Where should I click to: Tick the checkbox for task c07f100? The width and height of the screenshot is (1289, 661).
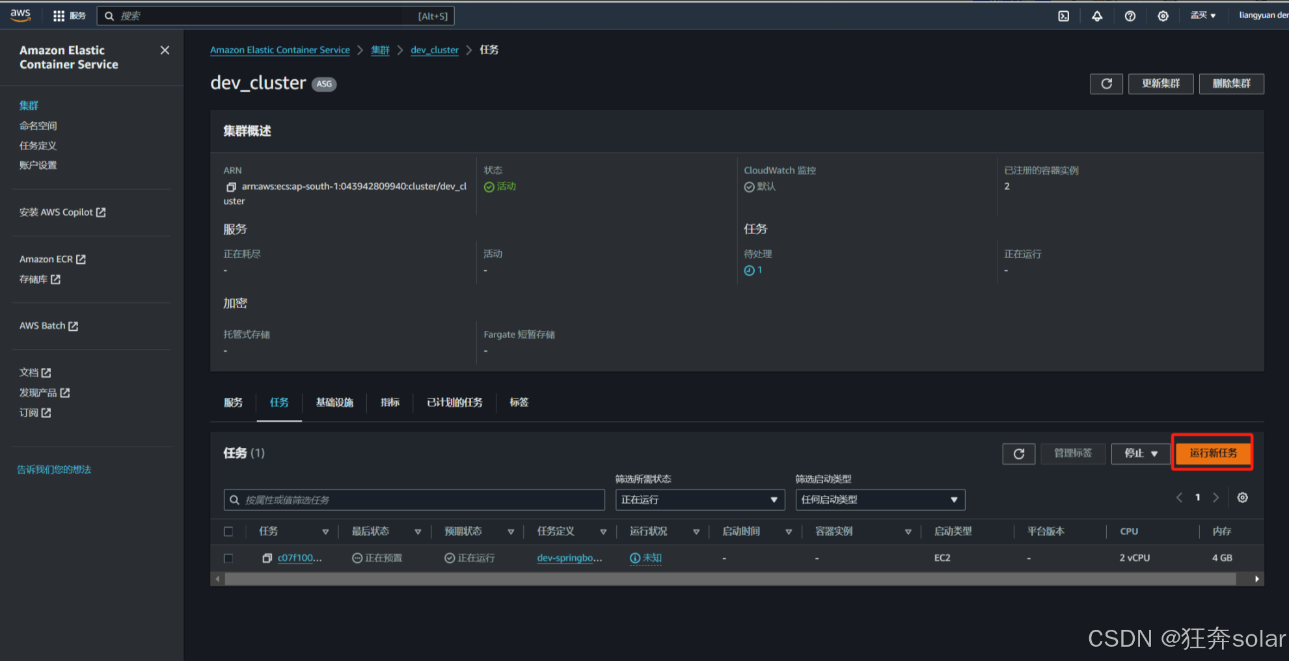coord(228,558)
